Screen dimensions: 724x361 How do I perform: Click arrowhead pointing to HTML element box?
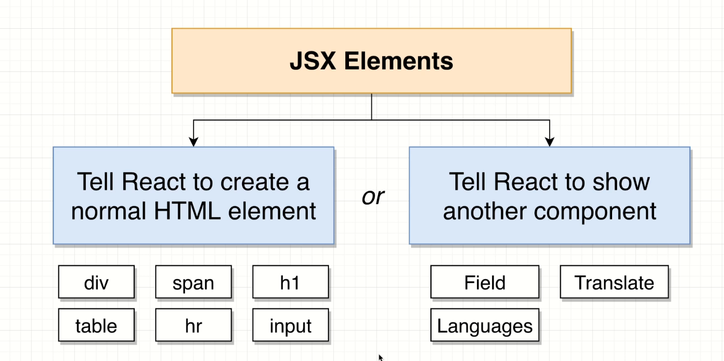194,142
